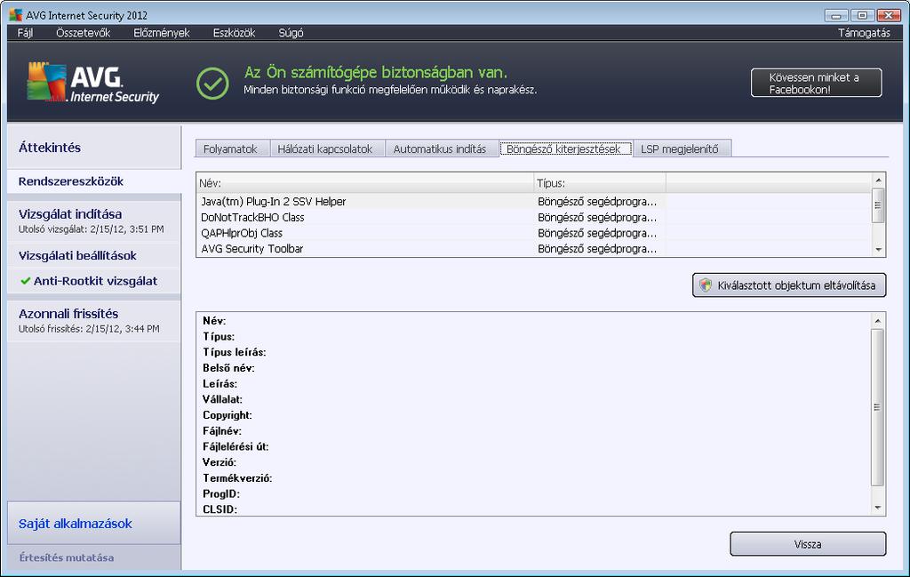
Task: Open Vizsgálati beállítások in the sidebar
Action: click(x=93, y=255)
